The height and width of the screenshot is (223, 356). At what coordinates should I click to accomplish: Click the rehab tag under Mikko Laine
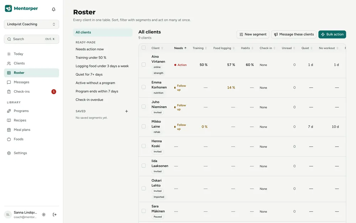coord(157,132)
